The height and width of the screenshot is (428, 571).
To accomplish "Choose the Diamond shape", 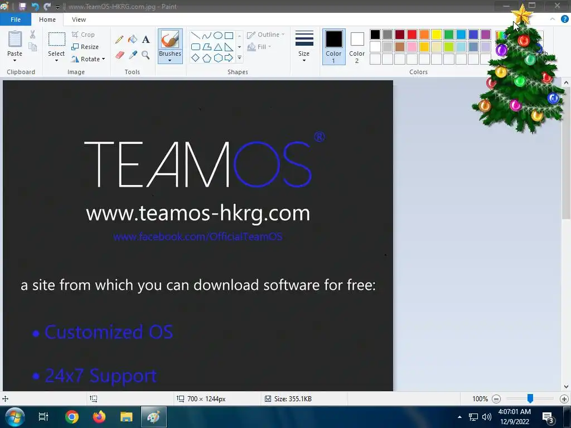I will (196, 58).
